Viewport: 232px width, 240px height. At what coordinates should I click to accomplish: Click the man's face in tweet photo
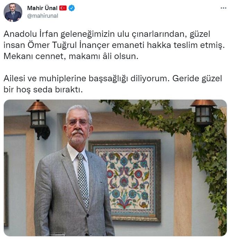tap(78, 128)
